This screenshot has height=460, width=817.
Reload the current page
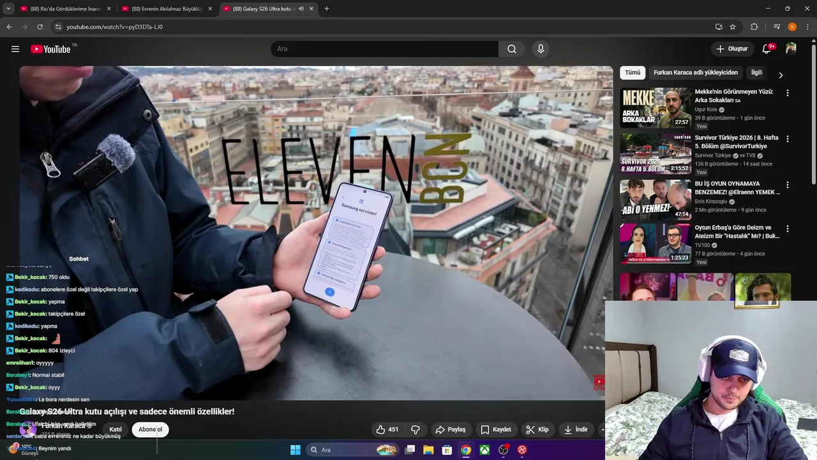(40, 27)
